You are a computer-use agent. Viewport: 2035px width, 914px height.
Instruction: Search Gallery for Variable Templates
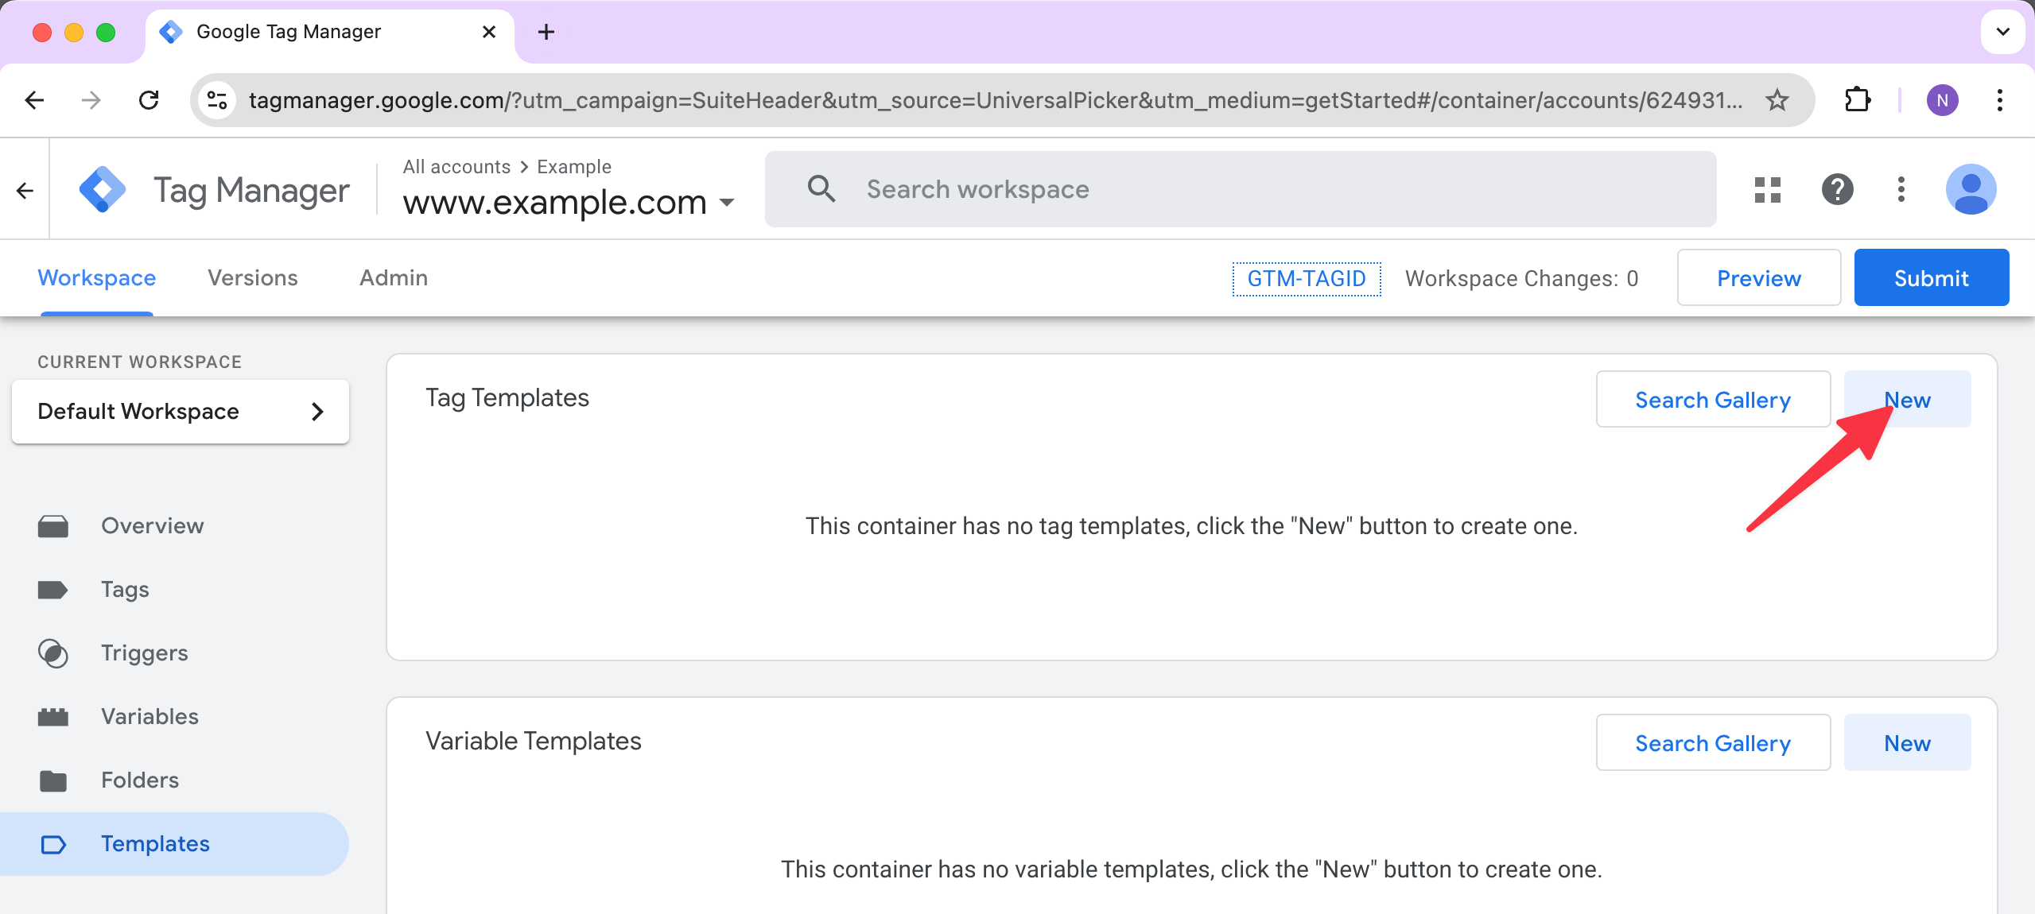coord(1713,743)
